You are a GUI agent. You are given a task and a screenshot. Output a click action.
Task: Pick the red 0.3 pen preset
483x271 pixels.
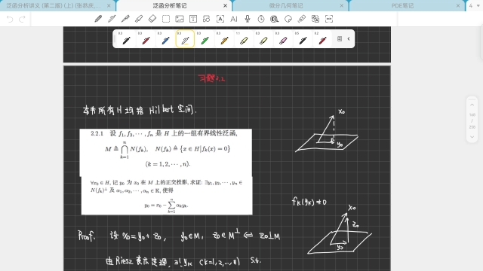146,38
